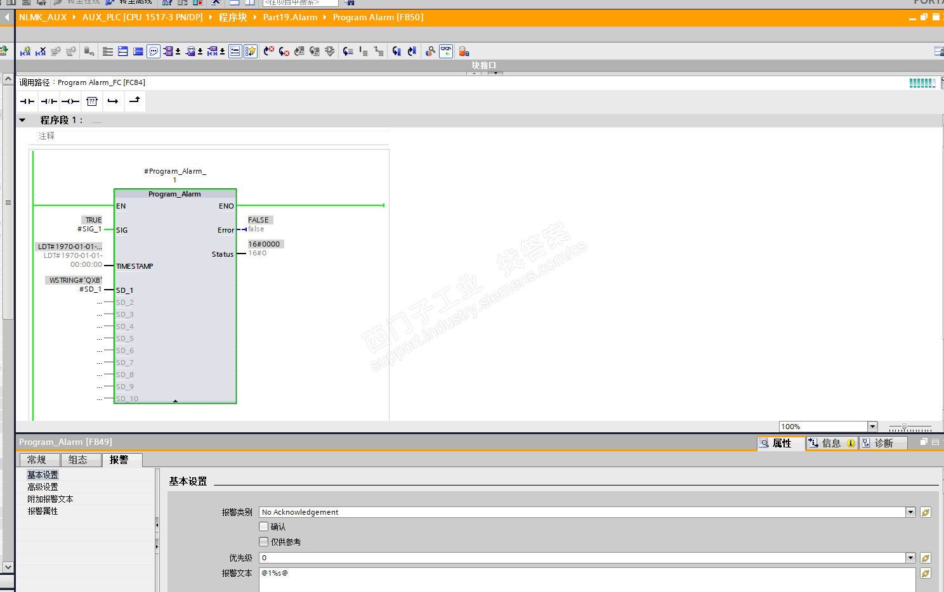This screenshot has height=592, width=944.
Task: Click the arrow with red X circle icon
Action: 269,51
